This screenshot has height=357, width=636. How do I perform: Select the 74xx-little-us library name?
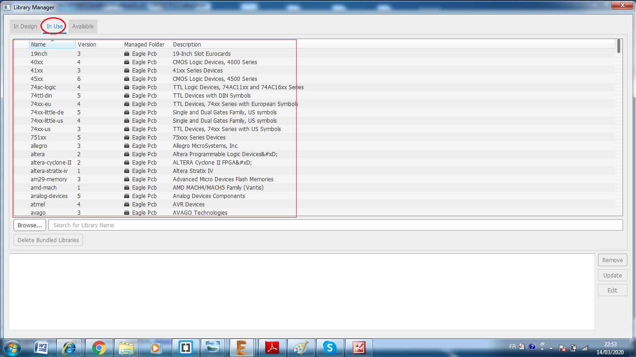pyautogui.click(x=47, y=121)
